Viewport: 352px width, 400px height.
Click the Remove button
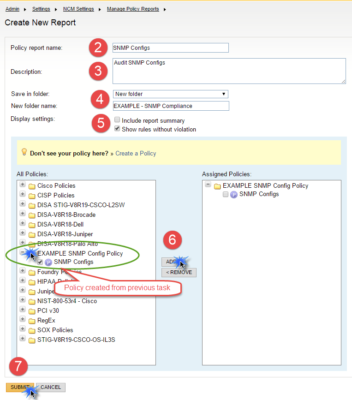(x=179, y=273)
